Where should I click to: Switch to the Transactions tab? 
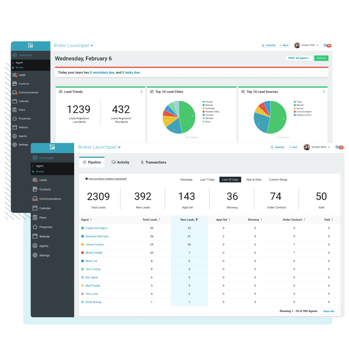coord(153,162)
